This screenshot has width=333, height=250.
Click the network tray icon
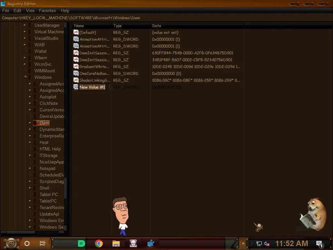pos(259,243)
